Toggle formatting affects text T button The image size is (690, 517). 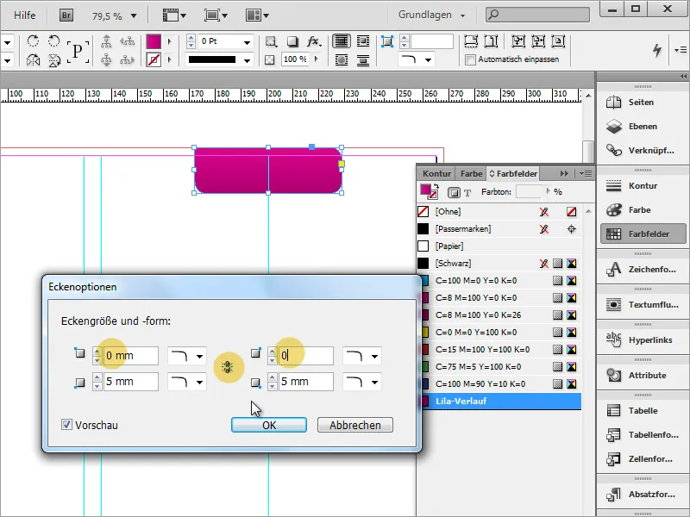click(x=467, y=192)
